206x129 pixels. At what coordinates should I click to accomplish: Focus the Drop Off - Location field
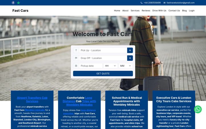(x=103, y=58)
